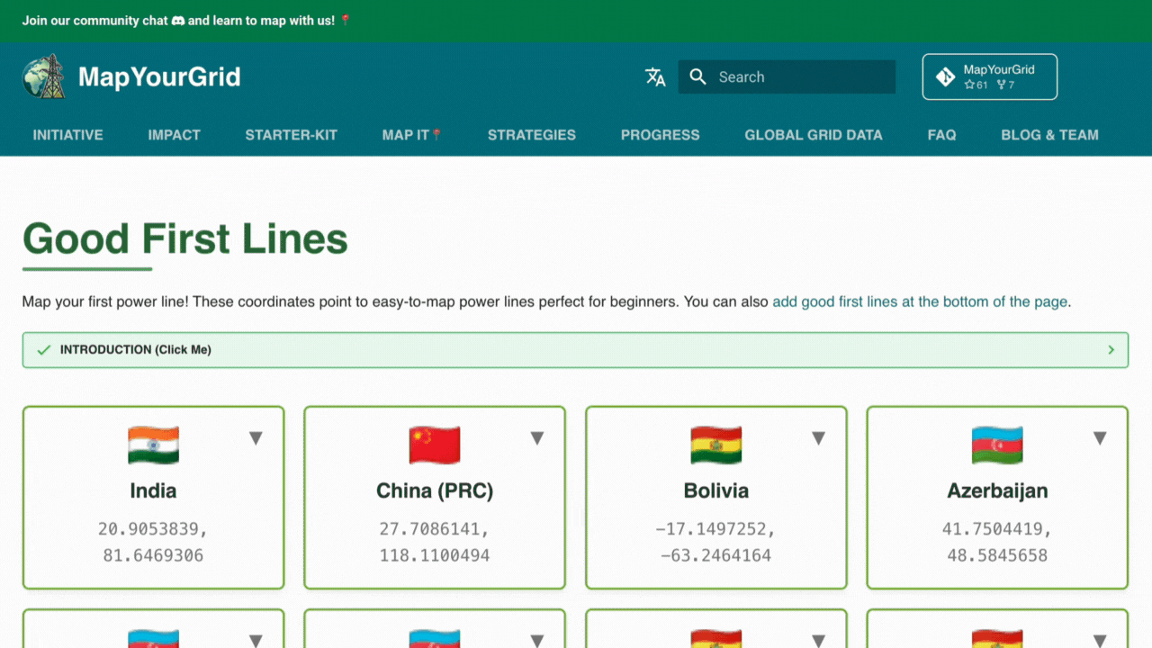The height and width of the screenshot is (648, 1152).
Task: Click the Discord icon in the top banner
Action: pos(178,21)
